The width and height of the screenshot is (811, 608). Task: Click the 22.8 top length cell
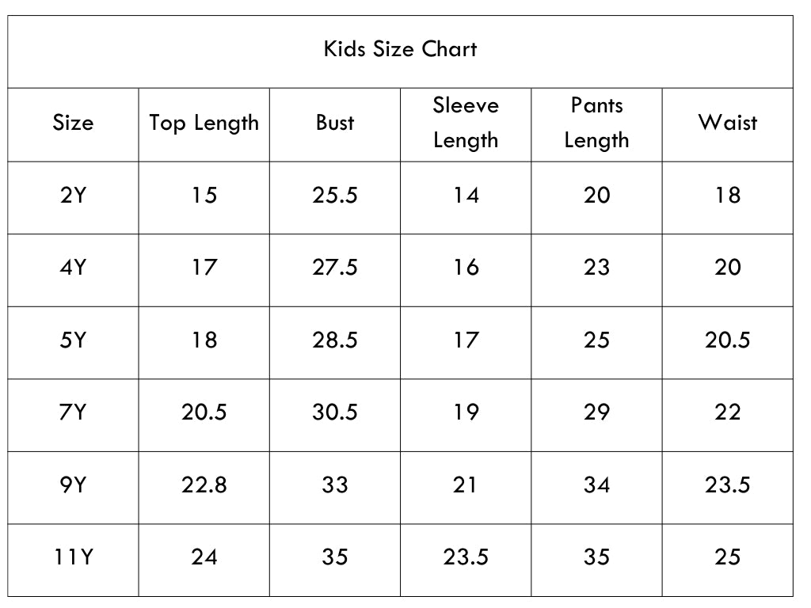tap(204, 485)
